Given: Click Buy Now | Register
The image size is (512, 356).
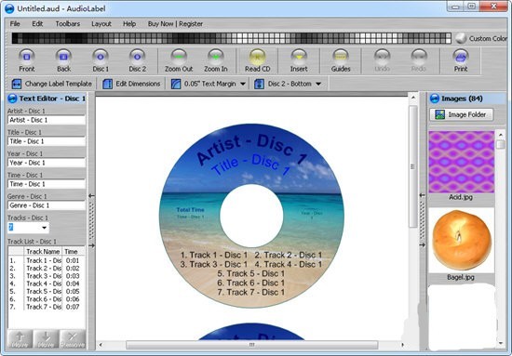Looking at the screenshot, I should coord(175,24).
